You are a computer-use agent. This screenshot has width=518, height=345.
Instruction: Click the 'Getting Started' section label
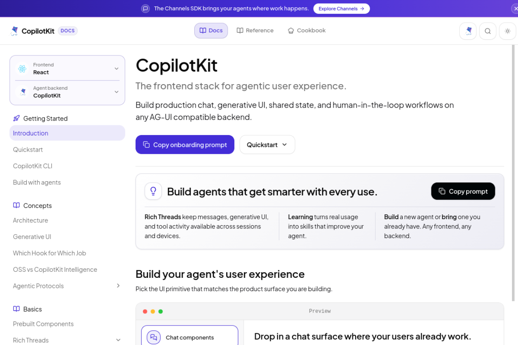pos(45,119)
